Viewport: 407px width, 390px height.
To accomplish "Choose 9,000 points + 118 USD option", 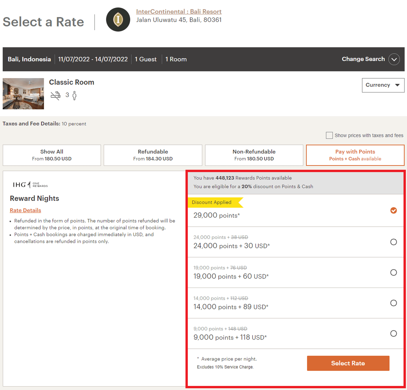I will point(394,333).
